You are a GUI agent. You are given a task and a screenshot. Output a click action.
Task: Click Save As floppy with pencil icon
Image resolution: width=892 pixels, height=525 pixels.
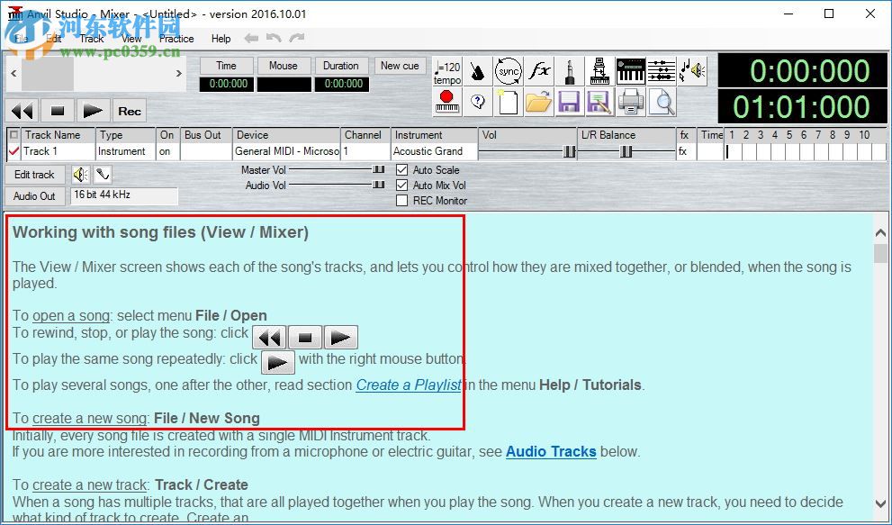[599, 103]
